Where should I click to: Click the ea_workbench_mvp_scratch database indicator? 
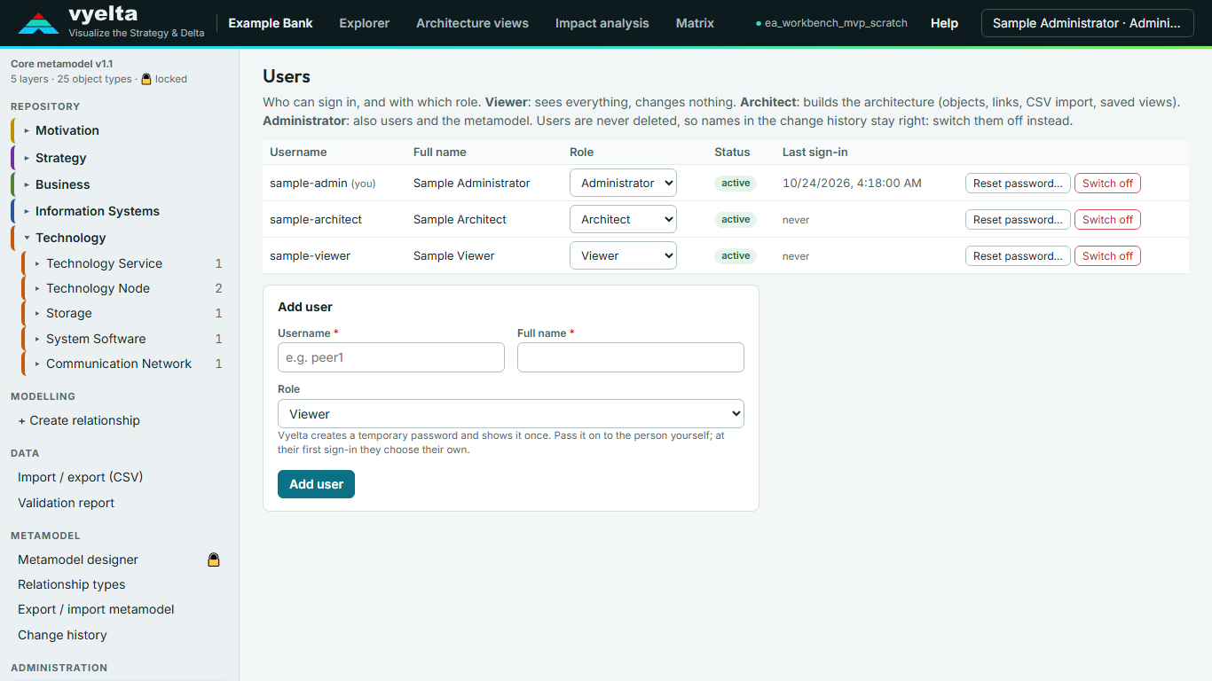(x=831, y=23)
